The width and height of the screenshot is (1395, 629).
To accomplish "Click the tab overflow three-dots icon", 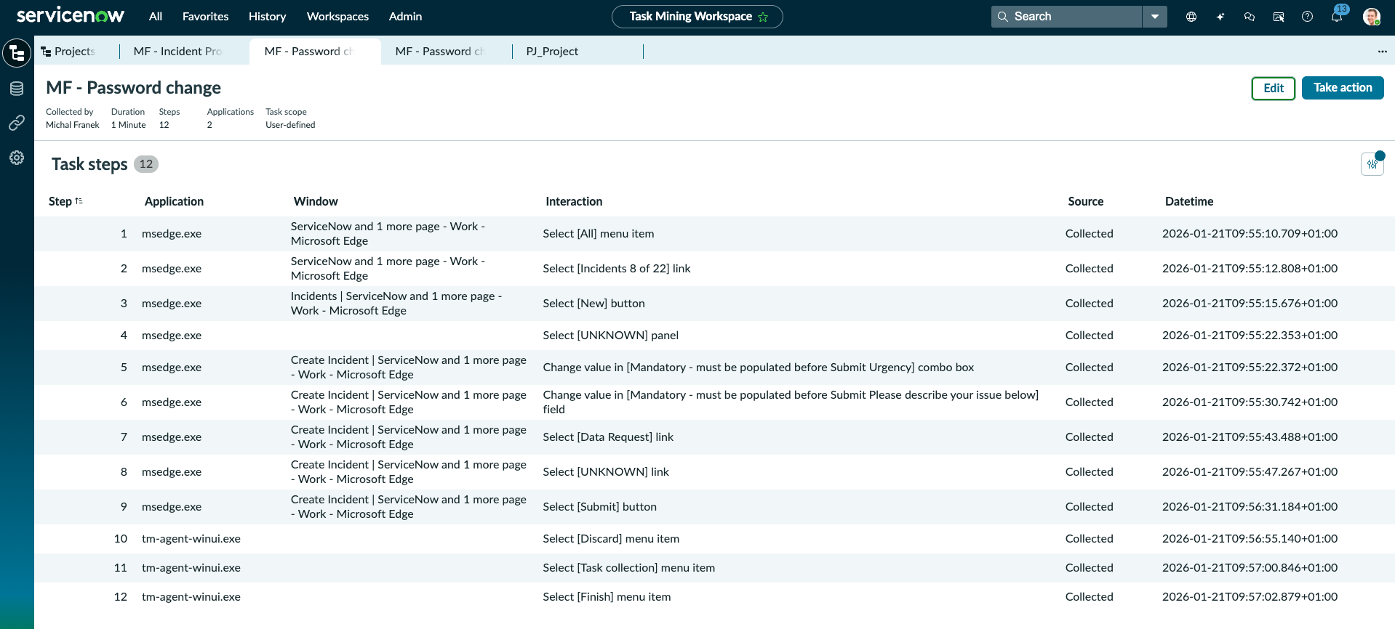I will [x=1382, y=52].
